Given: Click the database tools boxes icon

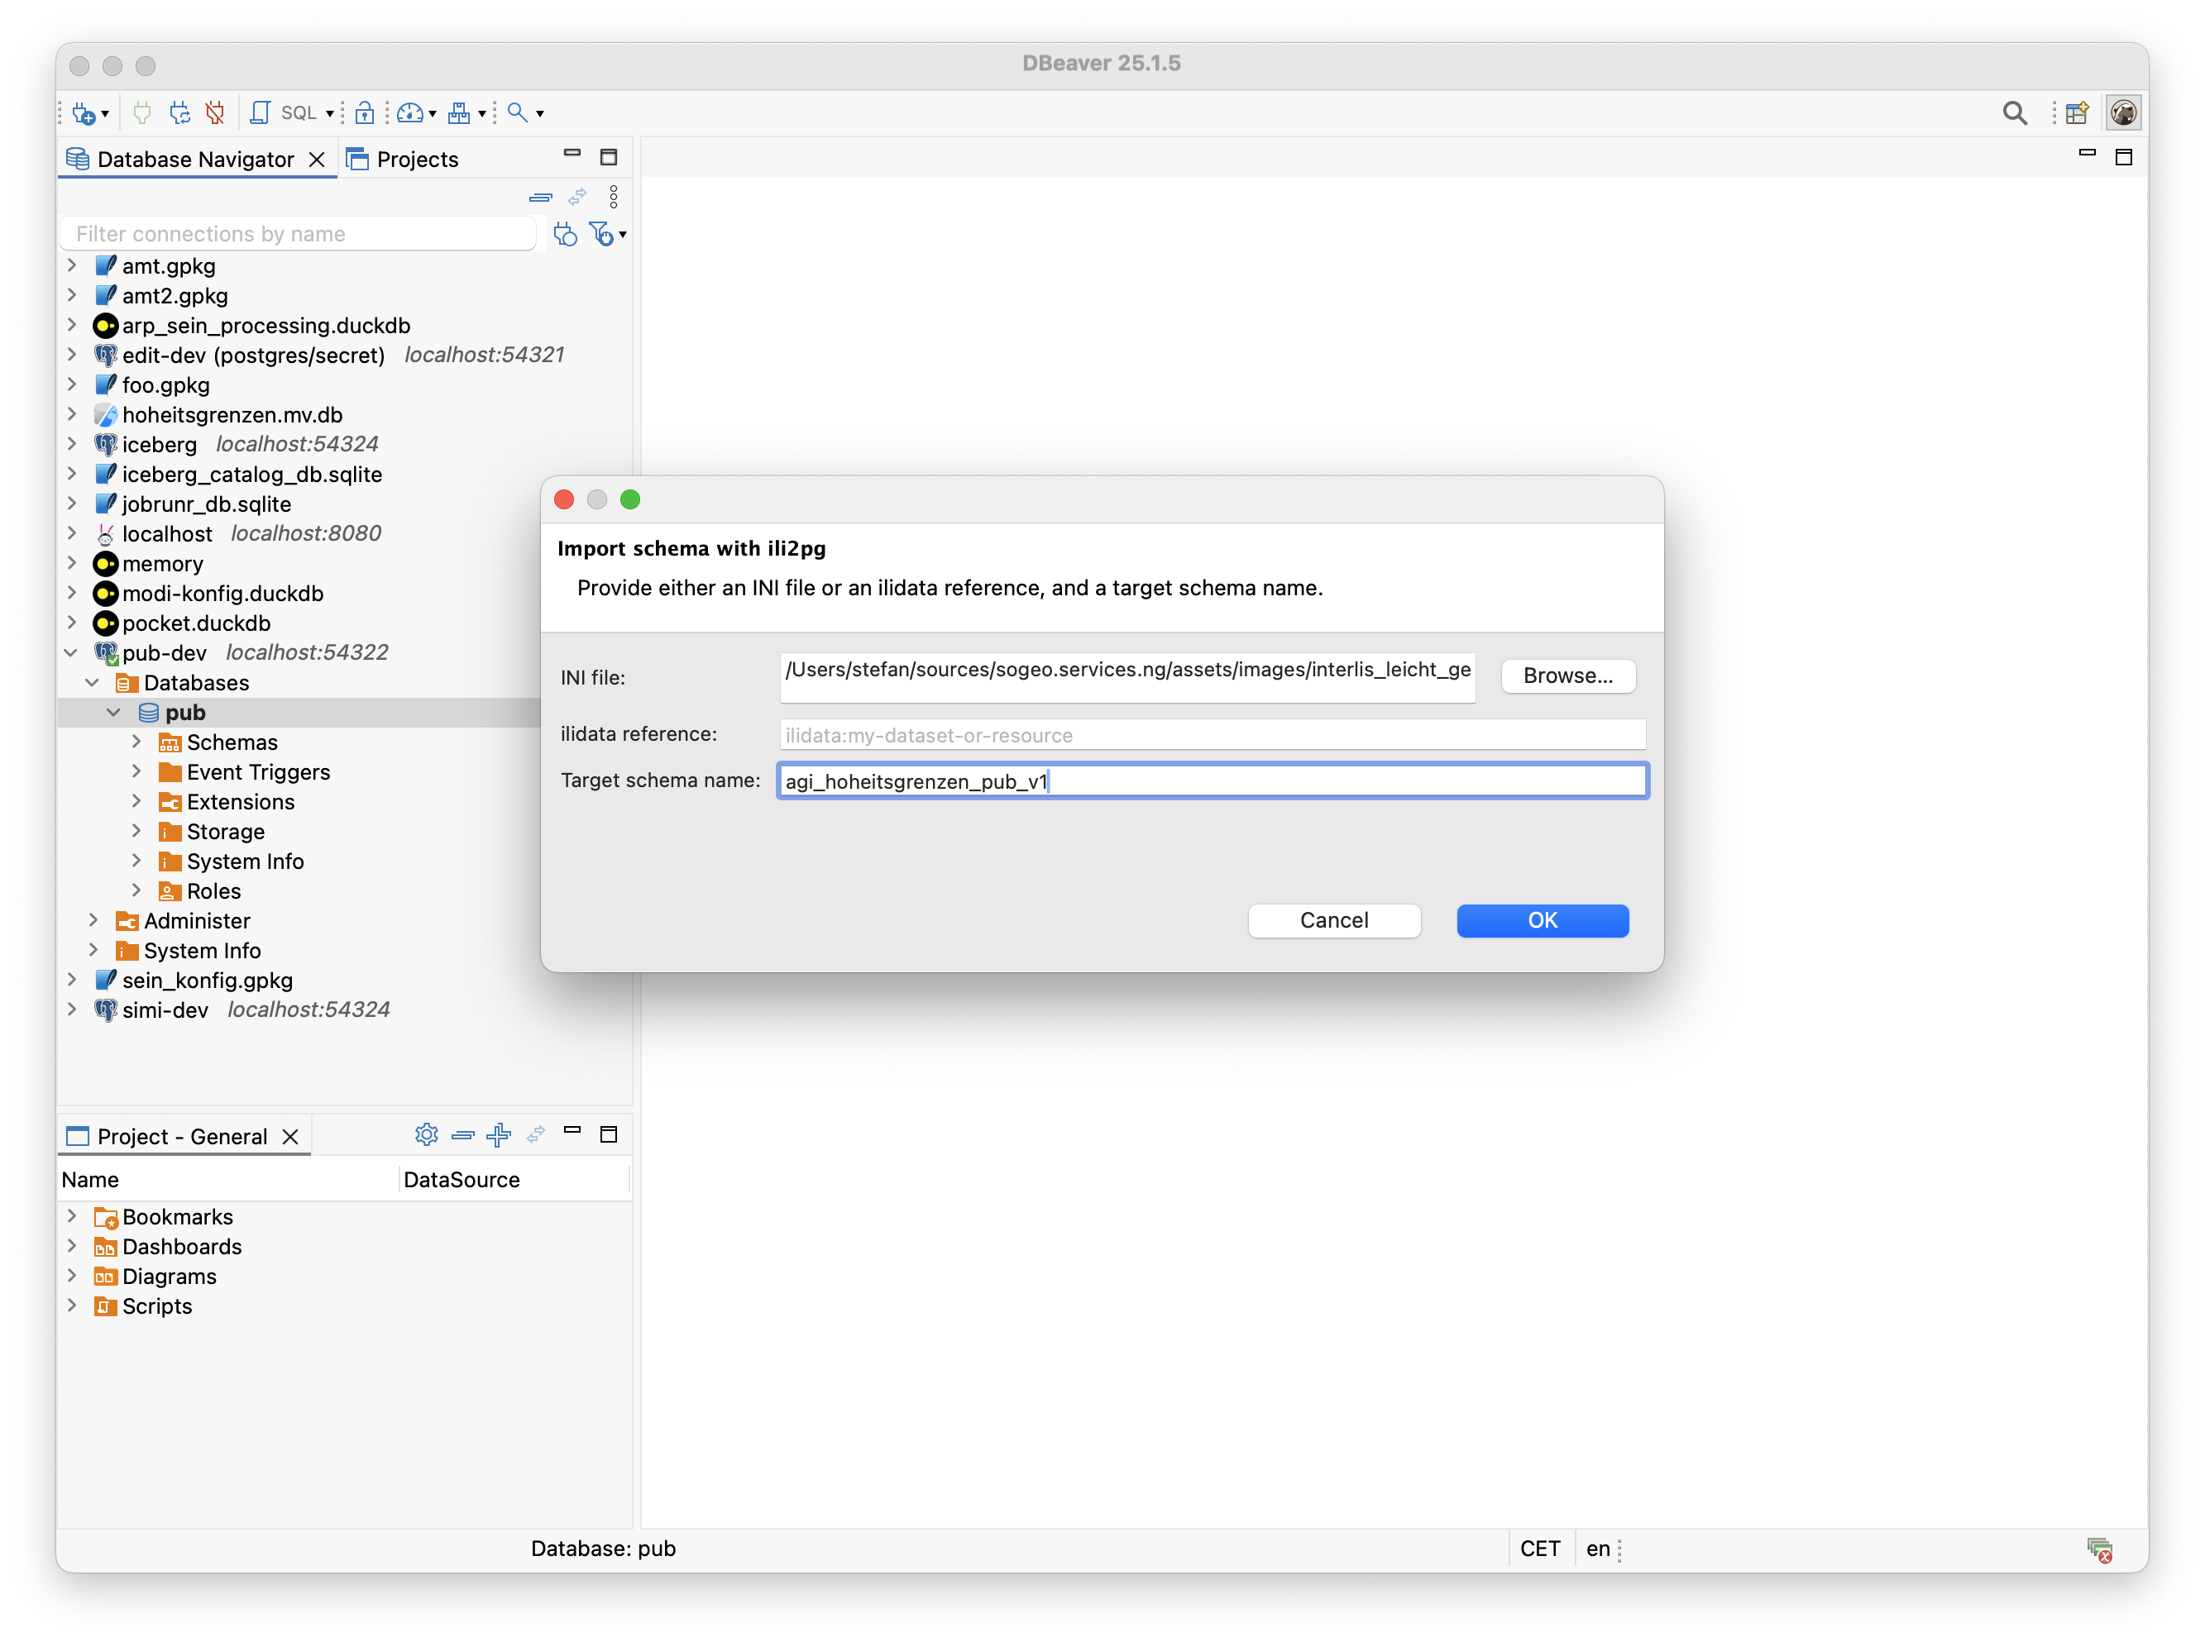Looking at the screenshot, I should tap(458, 113).
